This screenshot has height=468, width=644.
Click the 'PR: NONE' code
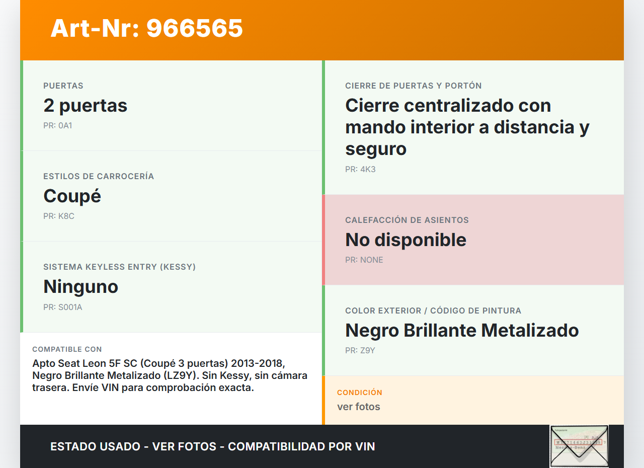click(364, 260)
